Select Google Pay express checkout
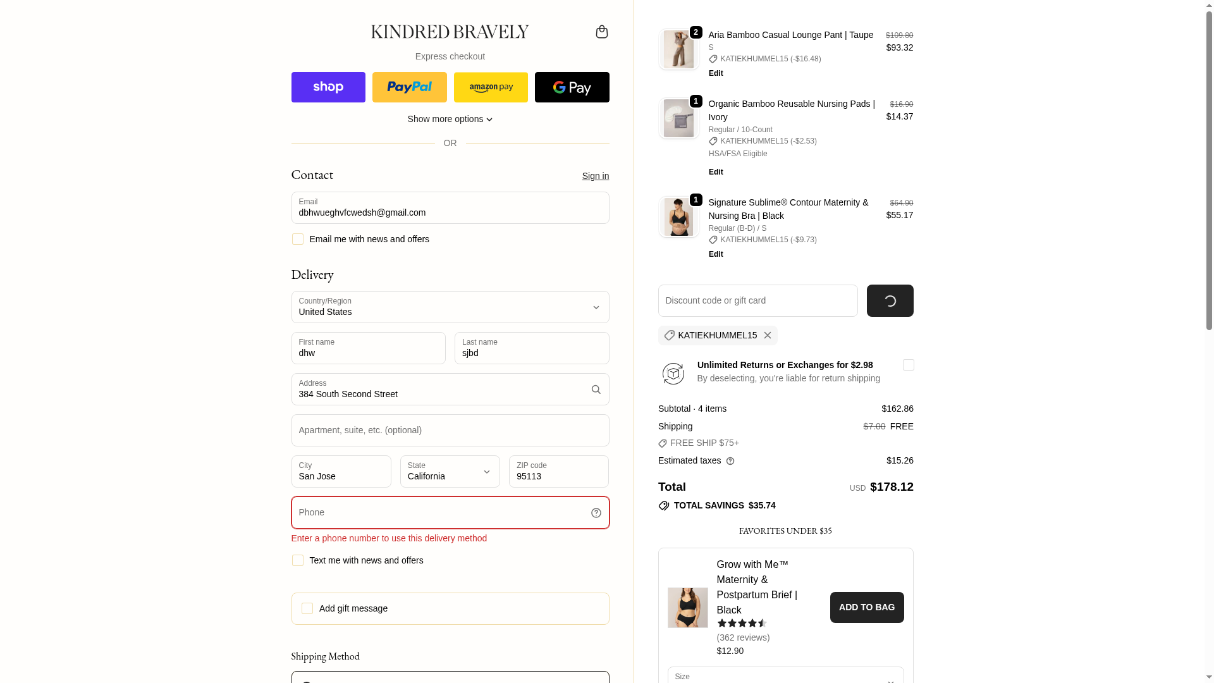Viewport: 1214px width, 683px height. pos(572,87)
